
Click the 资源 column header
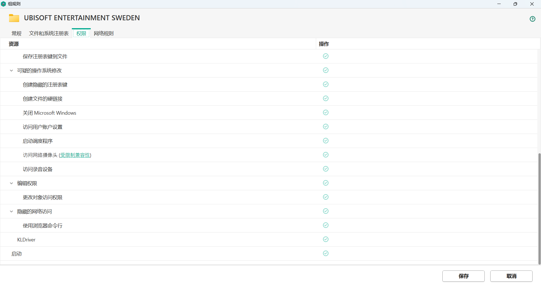pyautogui.click(x=14, y=44)
